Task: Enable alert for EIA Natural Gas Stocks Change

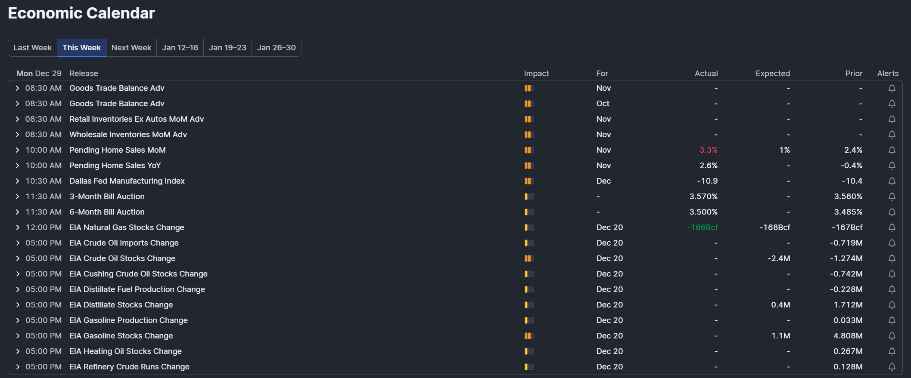Action: tap(892, 227)
